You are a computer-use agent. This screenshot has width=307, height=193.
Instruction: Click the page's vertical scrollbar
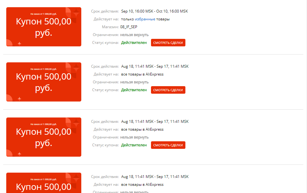pos(306,96)
